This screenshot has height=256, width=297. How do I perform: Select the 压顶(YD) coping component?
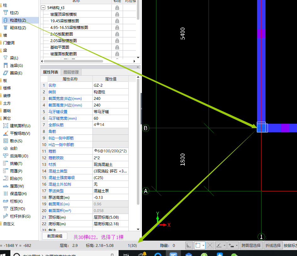(17, 209)
